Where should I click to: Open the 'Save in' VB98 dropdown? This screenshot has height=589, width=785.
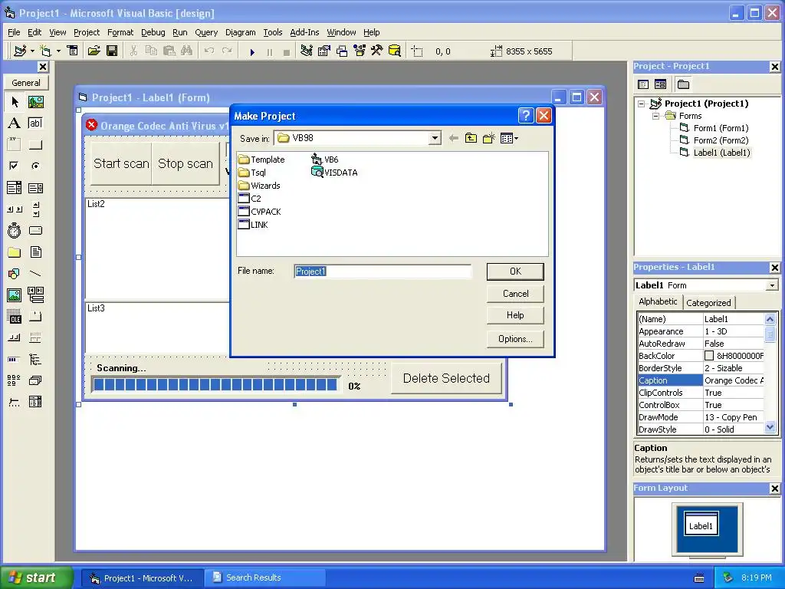click(x=435, y=138)
